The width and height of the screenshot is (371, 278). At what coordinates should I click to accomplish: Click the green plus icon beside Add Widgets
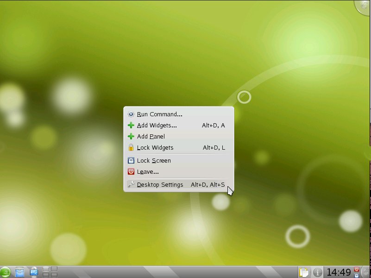[132, 125]
